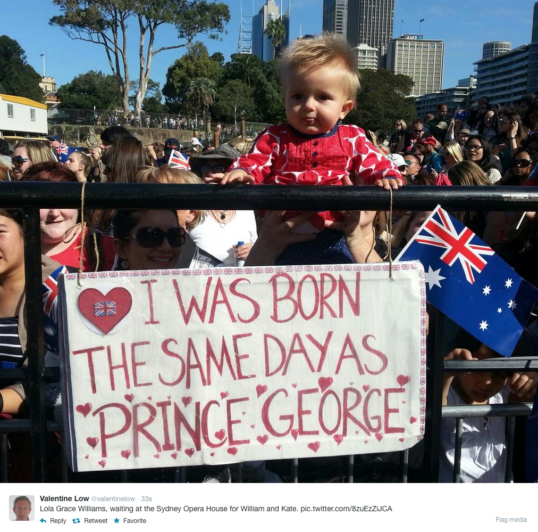538x532 pixels.
Task: Click the tweet text about Lola Grace Williams
Action: [216, 509]
